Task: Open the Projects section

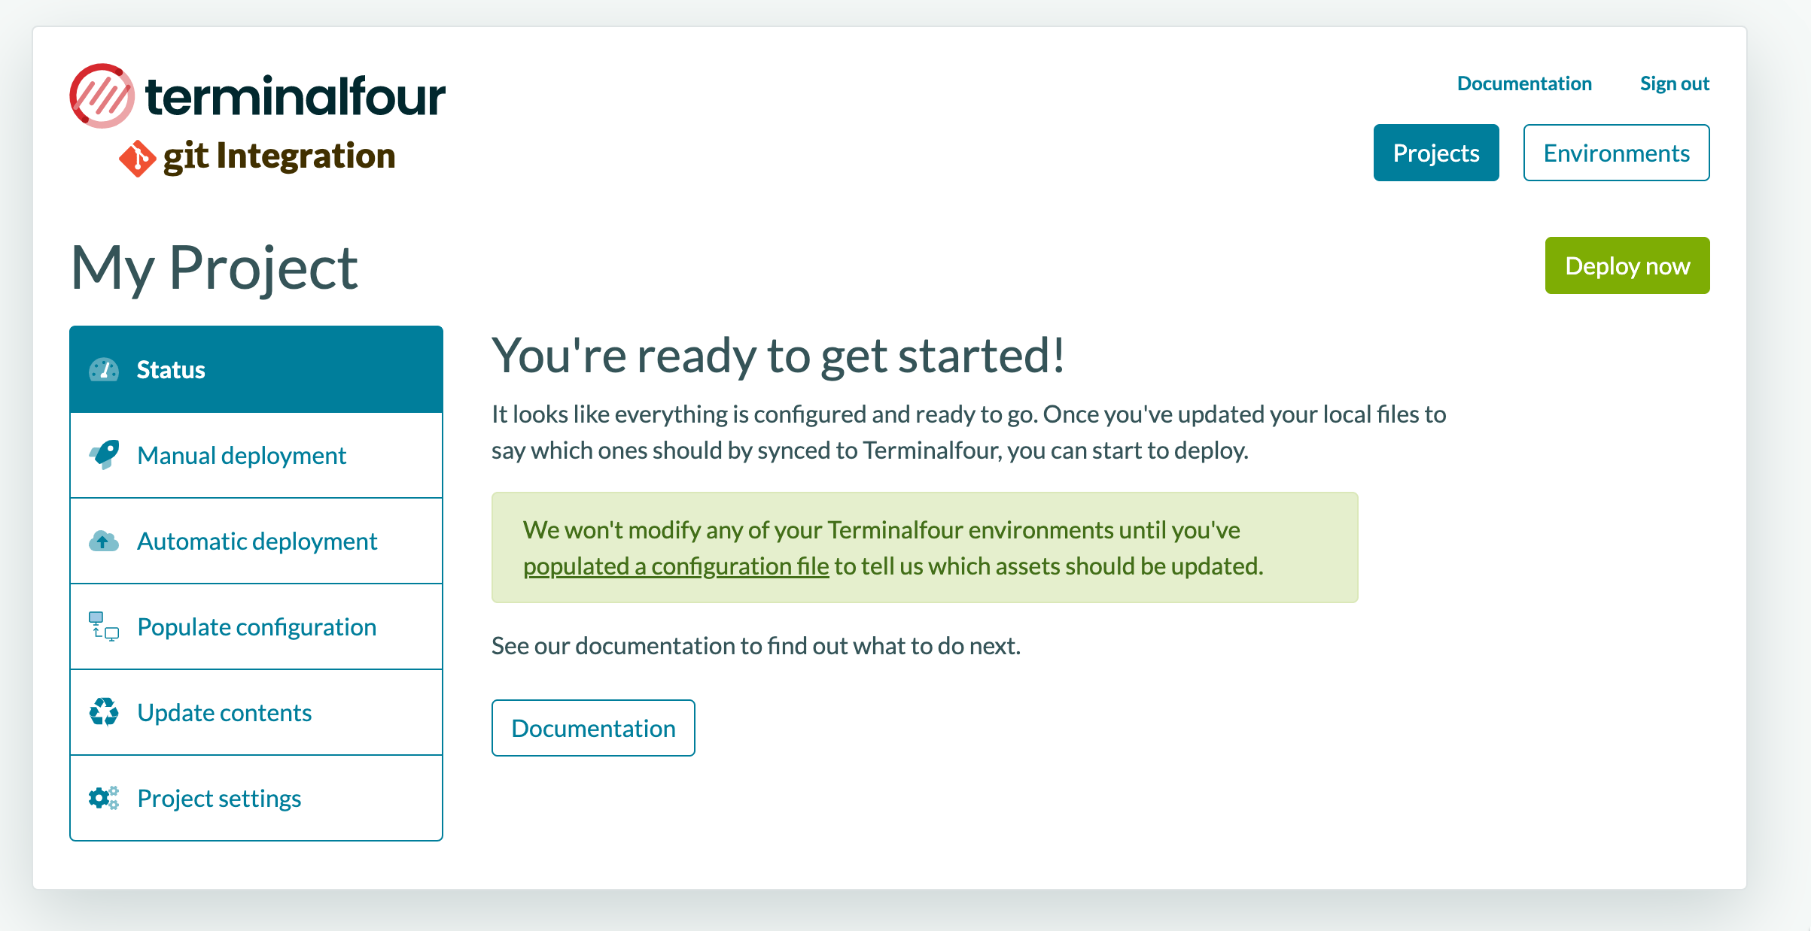Action: [x=1435, y=152]
